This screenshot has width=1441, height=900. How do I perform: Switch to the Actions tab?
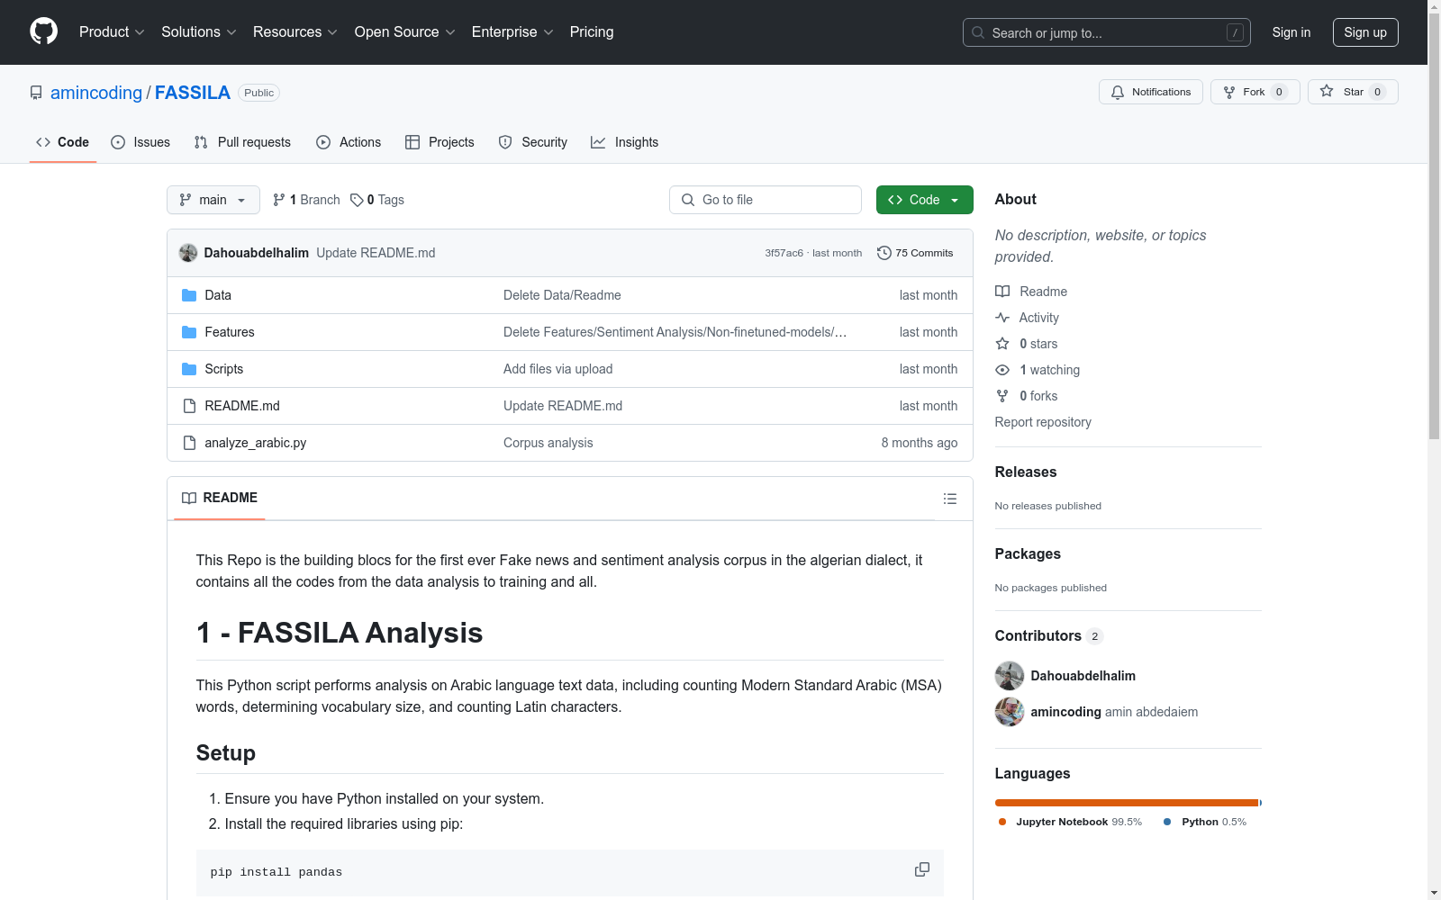pyautogui.click(x=349, y=142)
